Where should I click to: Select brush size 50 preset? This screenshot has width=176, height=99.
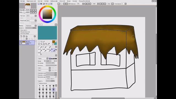(54, 90)
